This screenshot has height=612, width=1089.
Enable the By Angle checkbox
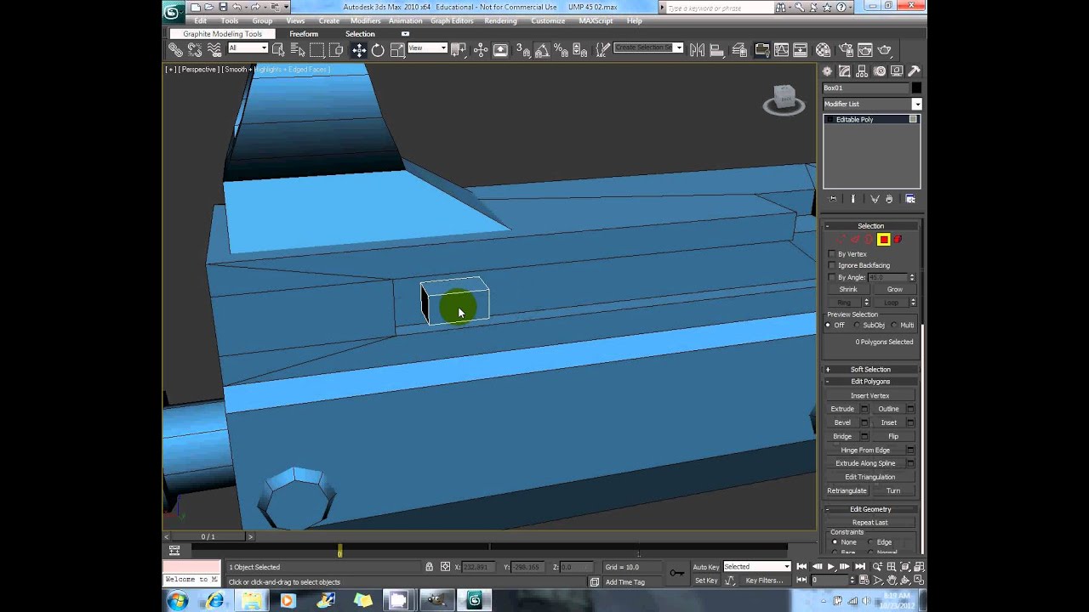[x=832, y=277]
